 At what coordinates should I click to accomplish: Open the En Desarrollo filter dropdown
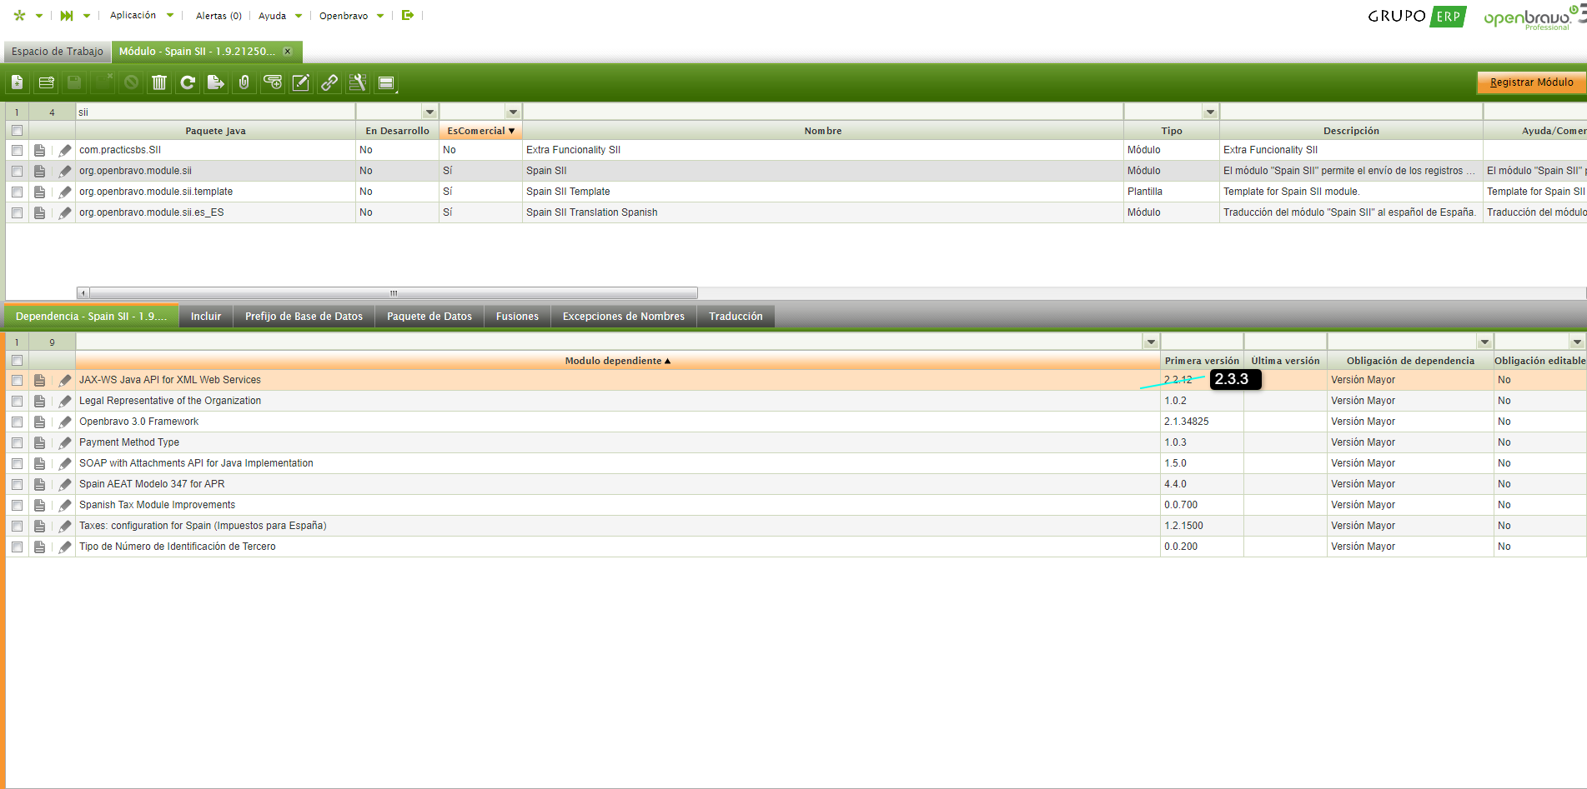click(x=429, y=112)
